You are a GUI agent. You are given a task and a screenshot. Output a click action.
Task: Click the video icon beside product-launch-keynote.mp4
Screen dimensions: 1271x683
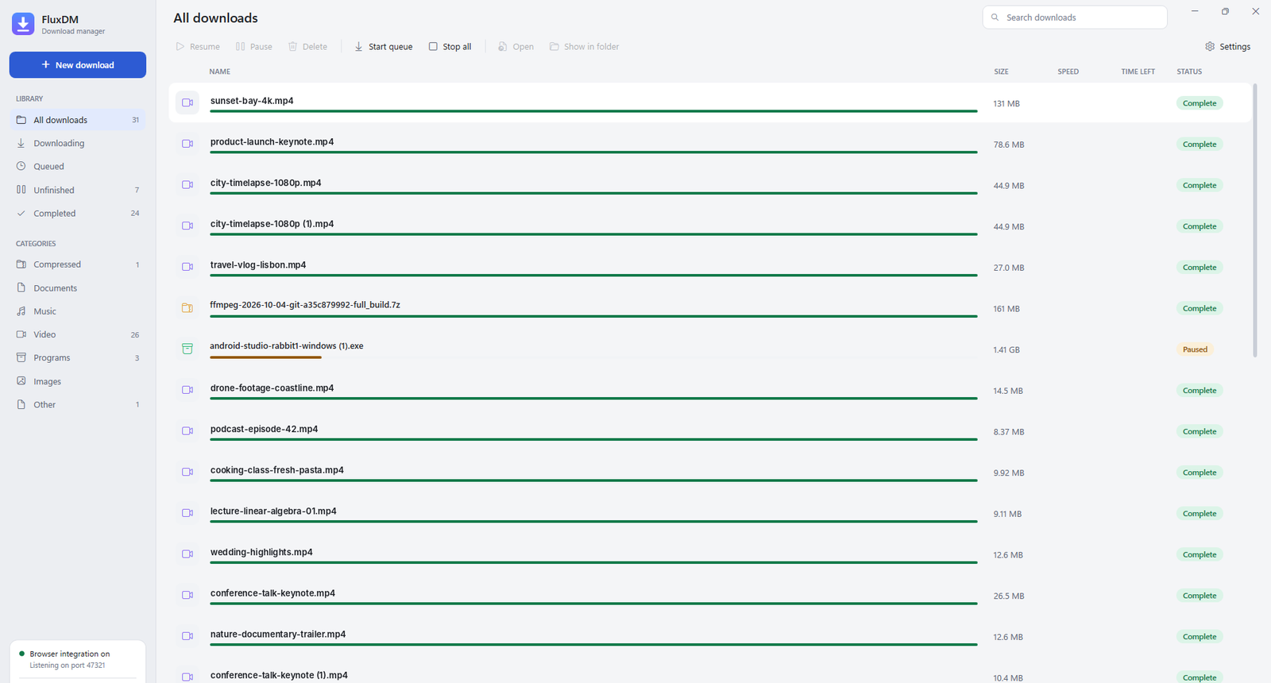tap(187, 144)
